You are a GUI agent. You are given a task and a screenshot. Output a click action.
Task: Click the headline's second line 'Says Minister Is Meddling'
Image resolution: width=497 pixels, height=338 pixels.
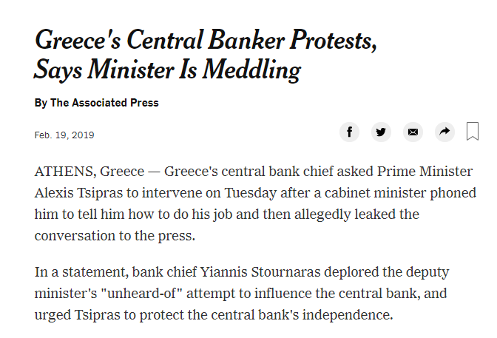click(x=167, y=70)
